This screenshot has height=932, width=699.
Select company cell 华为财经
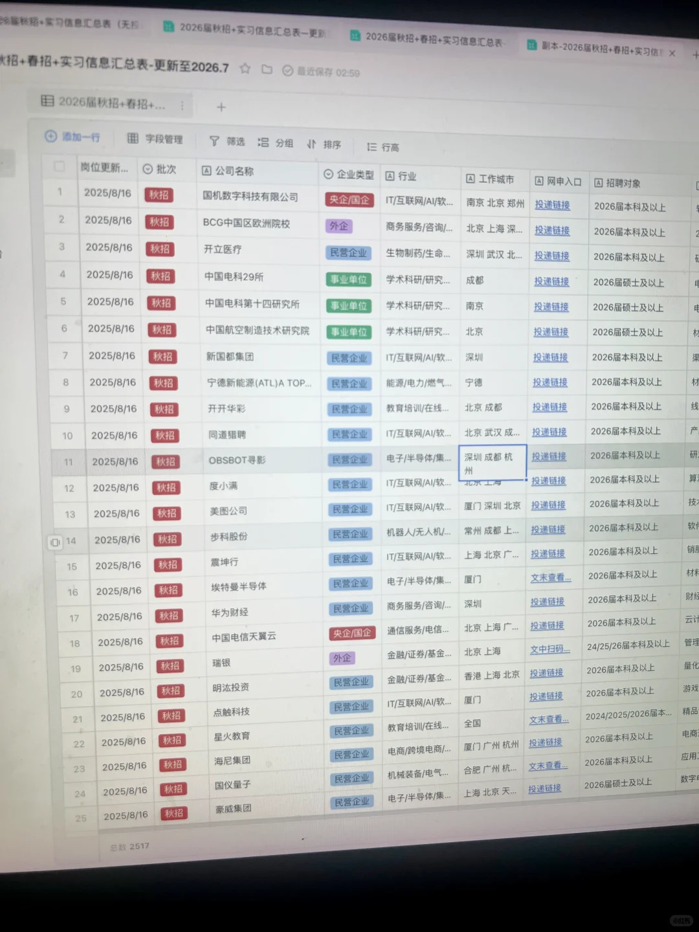pos(265,612)
